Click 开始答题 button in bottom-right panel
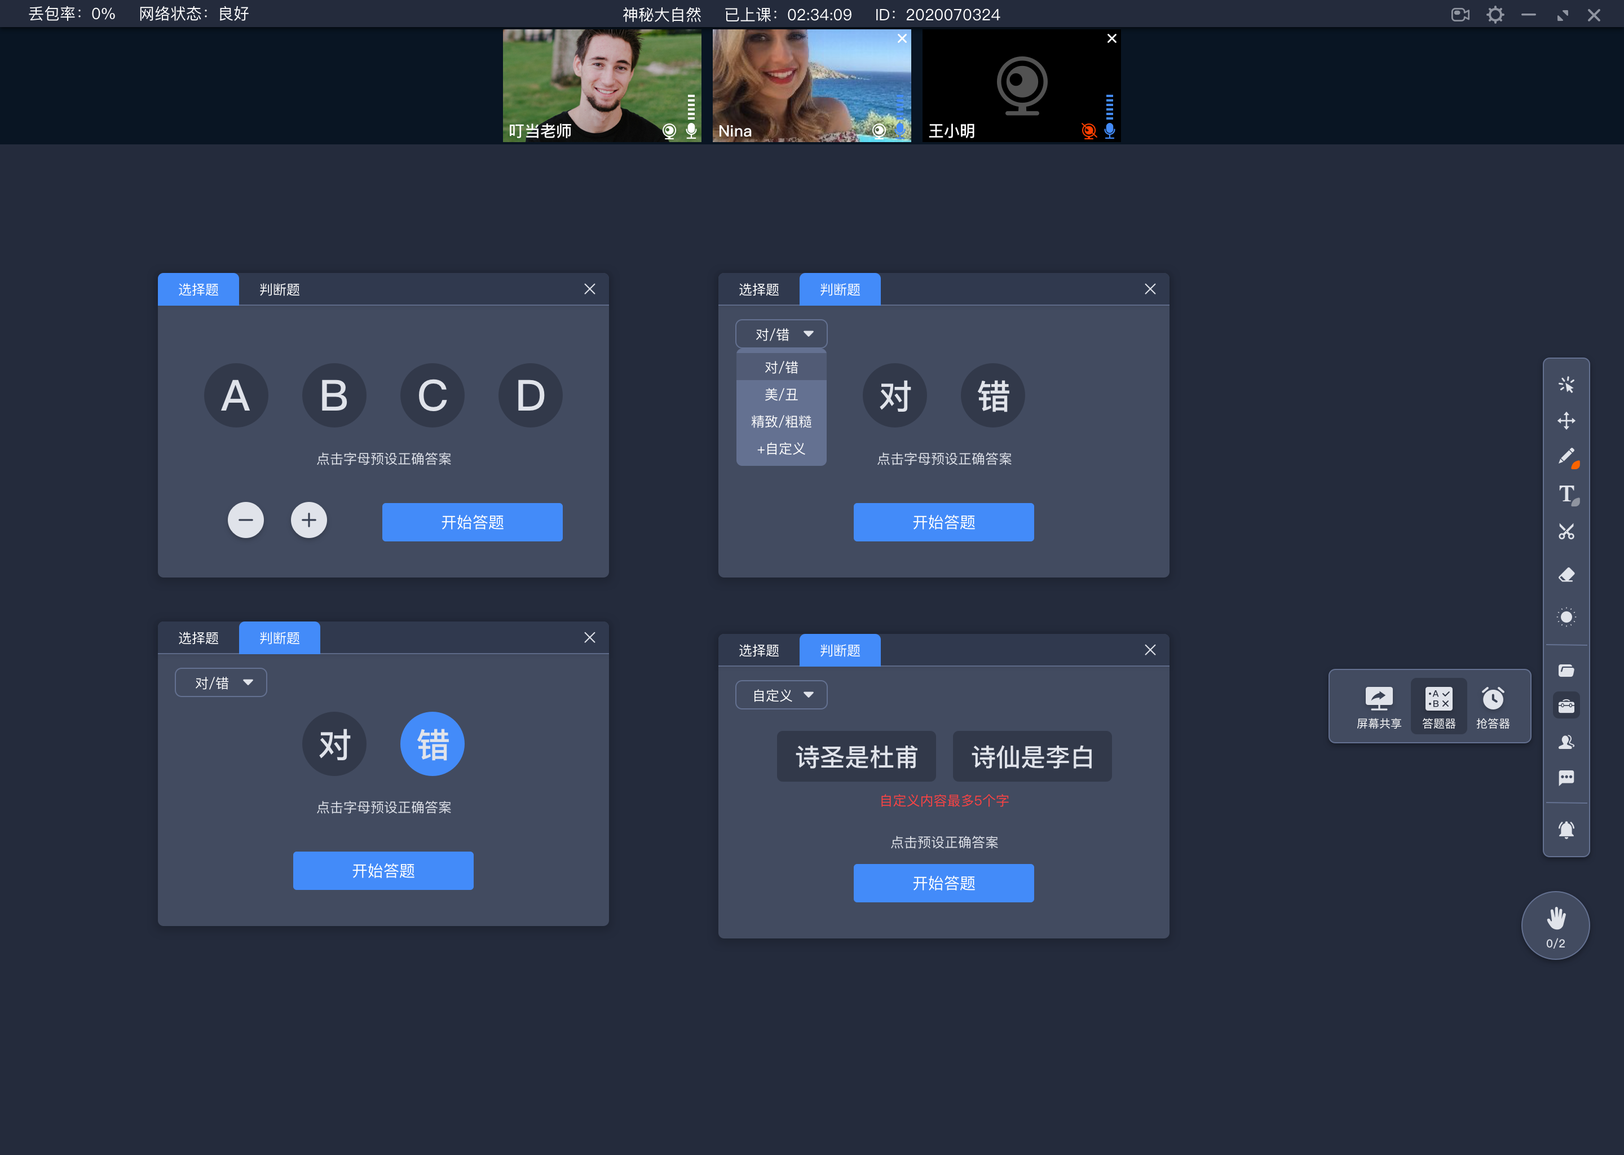 pyautogui.click(x=943, y=884)
